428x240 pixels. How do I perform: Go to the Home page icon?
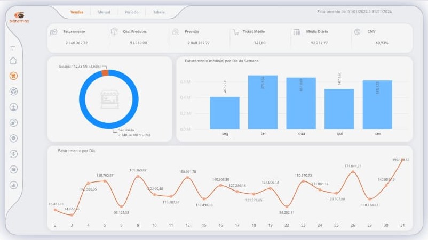click(x=13, y=61)
